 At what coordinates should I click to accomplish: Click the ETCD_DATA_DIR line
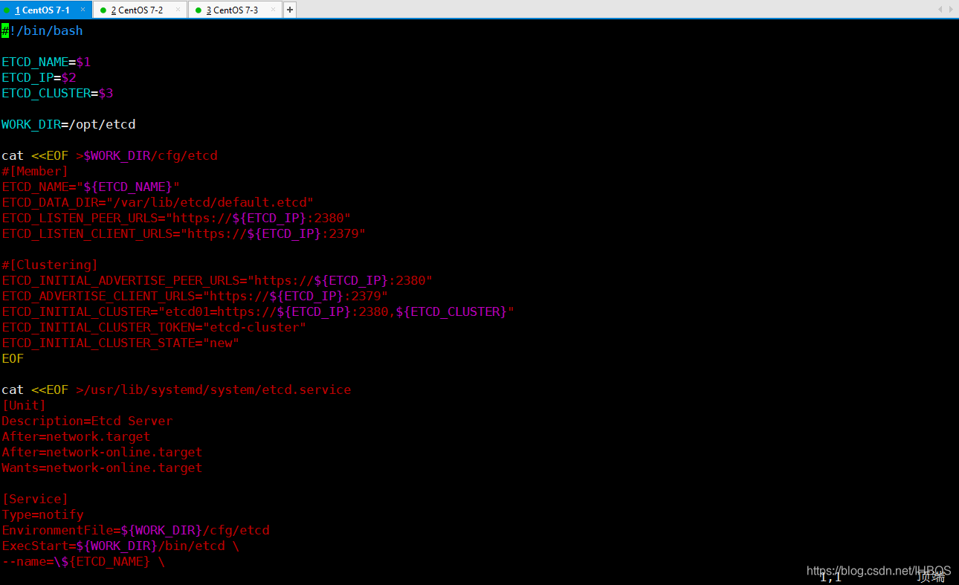click(x=158, y=202)
